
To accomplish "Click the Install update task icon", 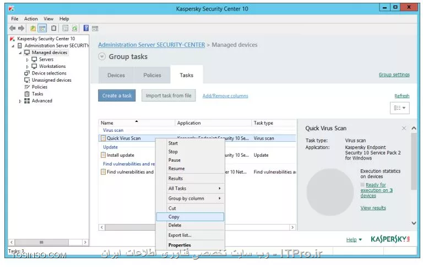I will click(x=103, y=155).
